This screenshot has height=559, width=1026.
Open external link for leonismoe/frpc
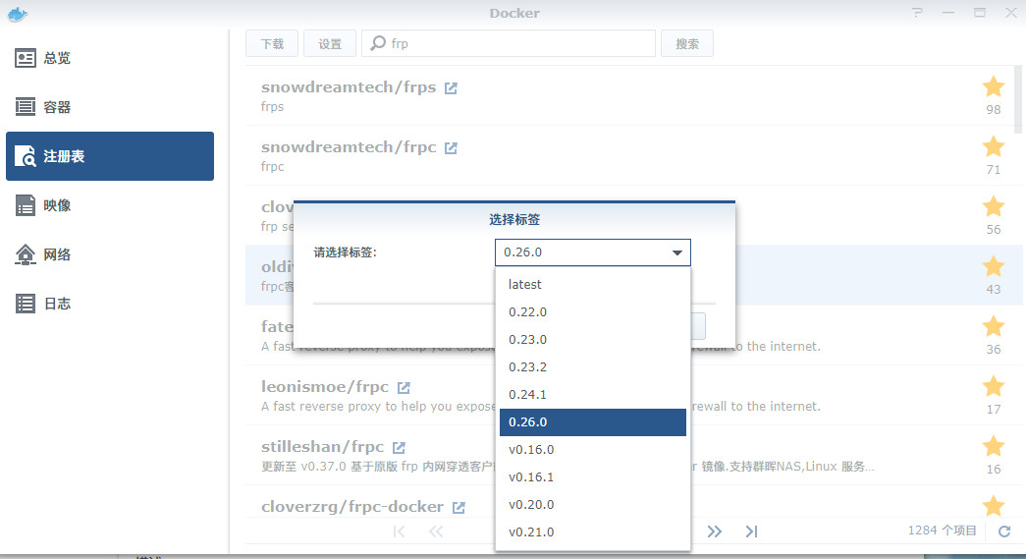pyautogui.click(x=404, y=387)
